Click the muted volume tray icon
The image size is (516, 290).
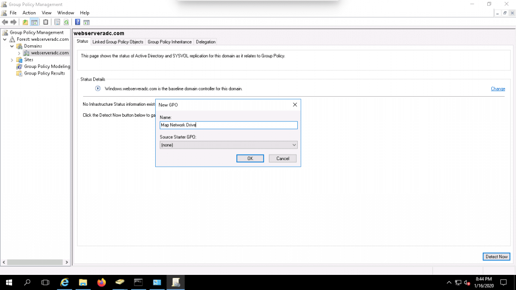pos(467,282)
